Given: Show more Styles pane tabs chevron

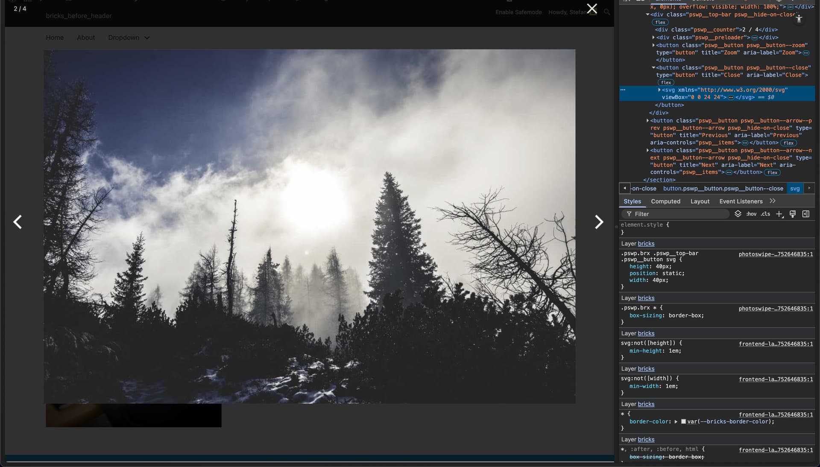Looking at the screenshot, I should pos(773,201).
